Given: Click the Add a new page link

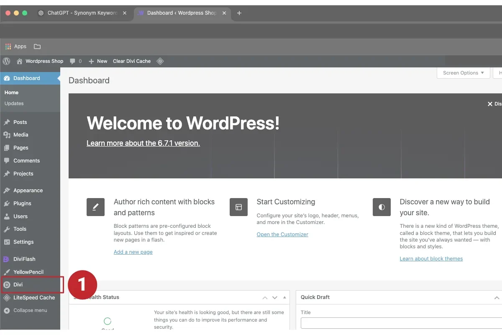Looking at the screenshot, I should click(133, 252).
